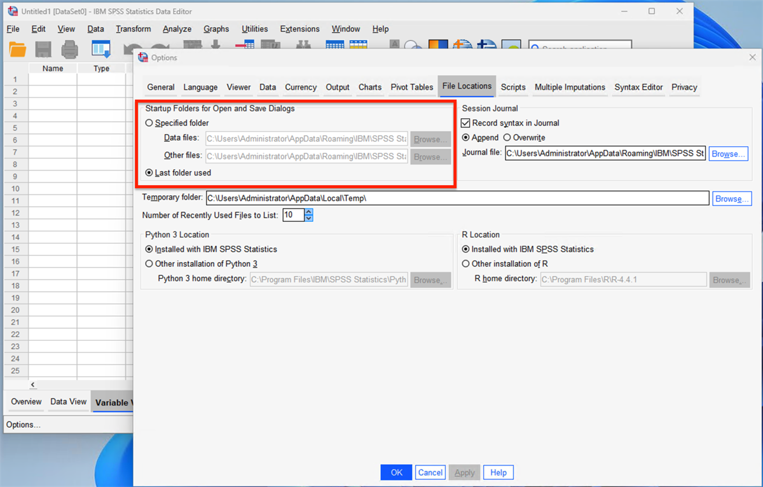Select row 15 header in Data Editor

point(15,249)
